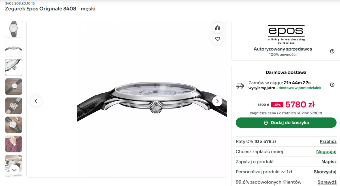Screen dimensions: 340x186
Task: Open delivery time help question icon
Action: [x=332, y=85]
